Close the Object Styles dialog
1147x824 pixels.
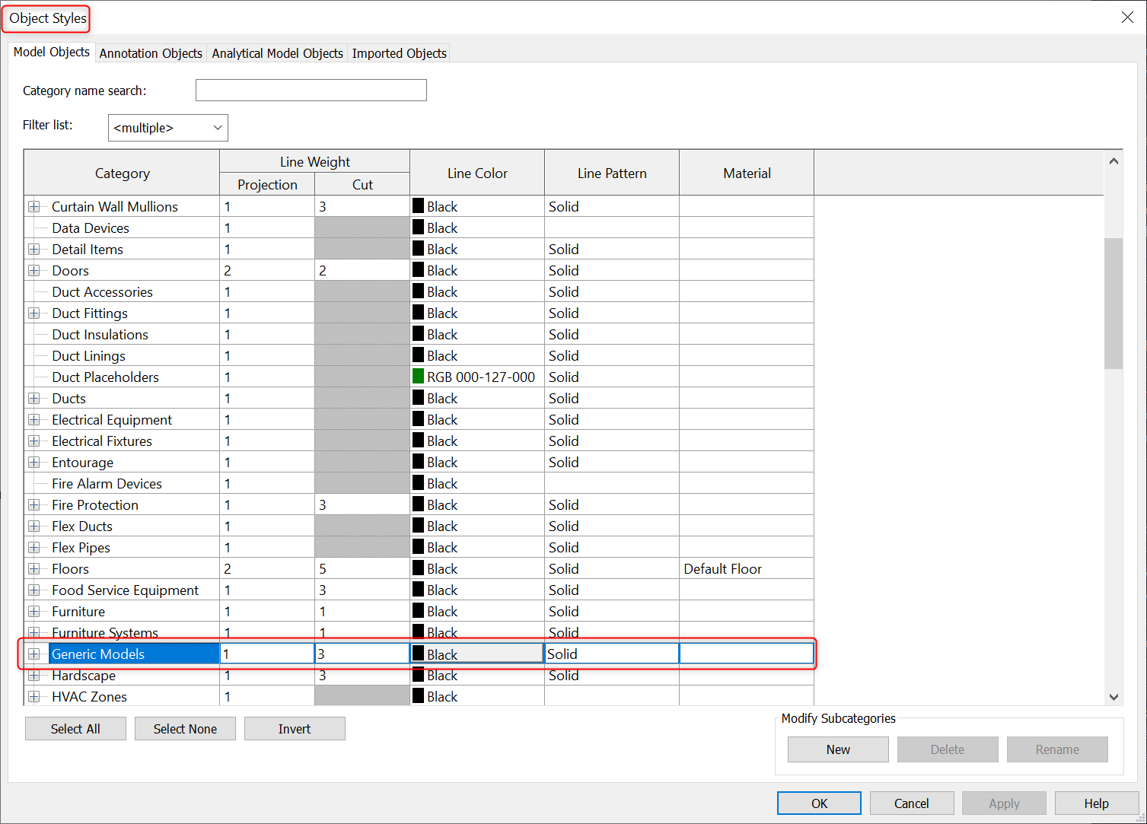(1127, 17)
